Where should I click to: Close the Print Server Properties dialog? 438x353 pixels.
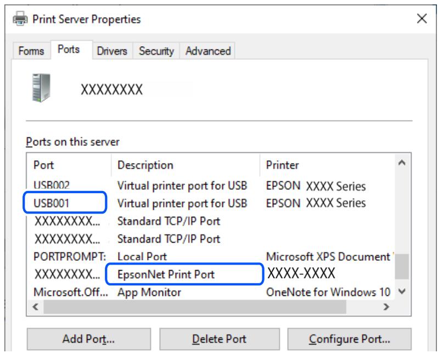pos(422,19)
